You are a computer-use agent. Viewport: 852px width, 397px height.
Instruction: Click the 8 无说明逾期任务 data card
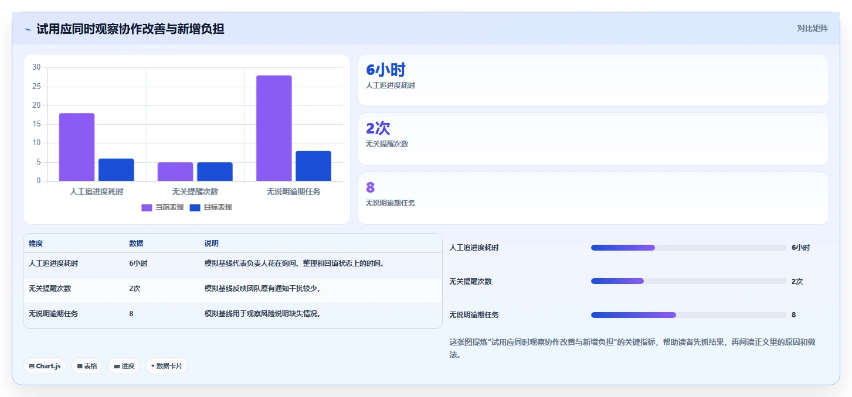[x=593, y=198]
